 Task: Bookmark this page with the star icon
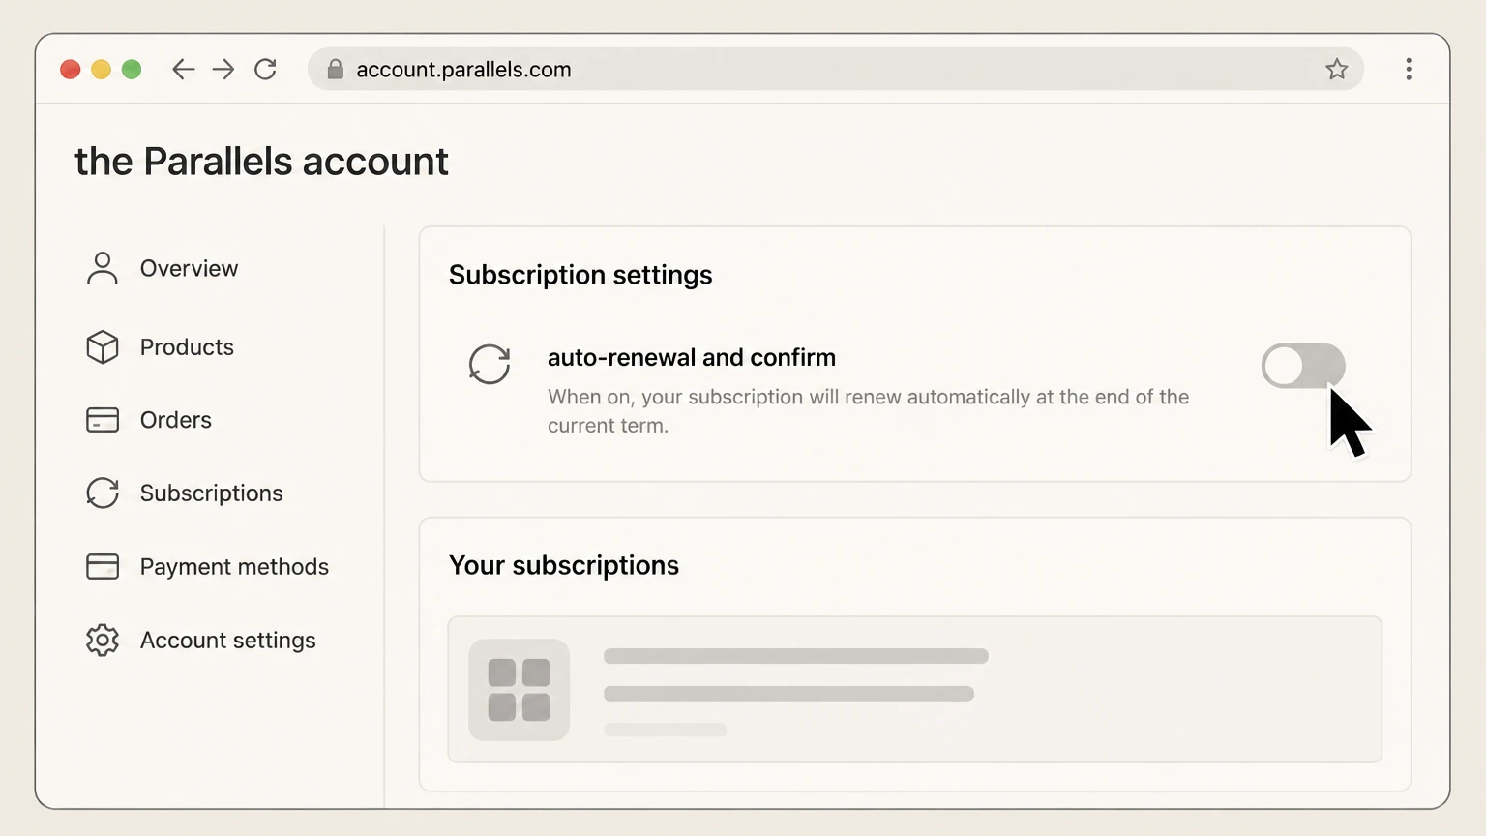(x=1337, y=69)
